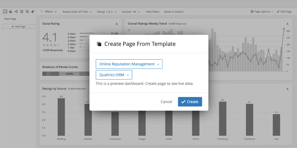Viewport: 297px width, 148px height.
Task: Open the Filters dropdown
Action: [49, 12]
